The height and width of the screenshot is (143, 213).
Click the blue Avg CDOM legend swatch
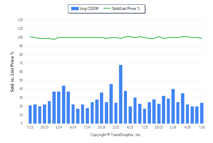[x=75, y=9]
